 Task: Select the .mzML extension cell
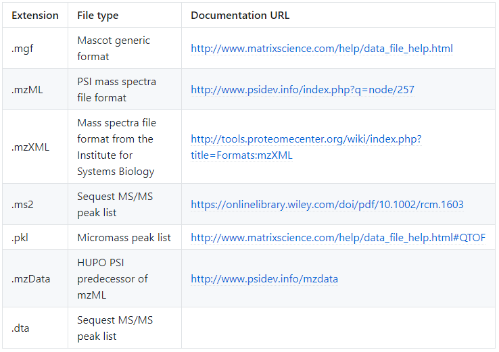pos(35,90)
